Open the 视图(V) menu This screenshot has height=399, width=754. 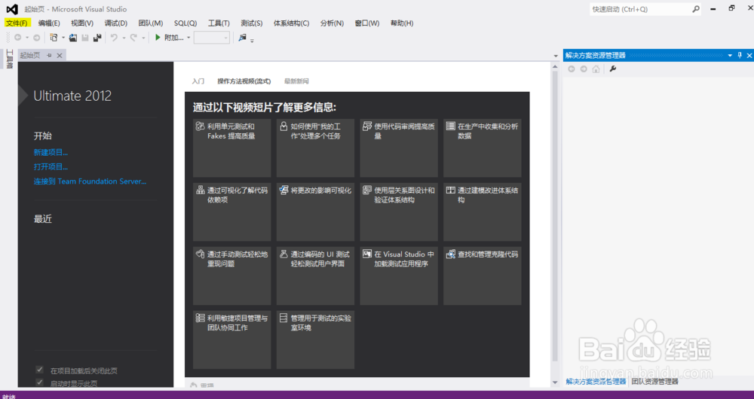[82, 23]
